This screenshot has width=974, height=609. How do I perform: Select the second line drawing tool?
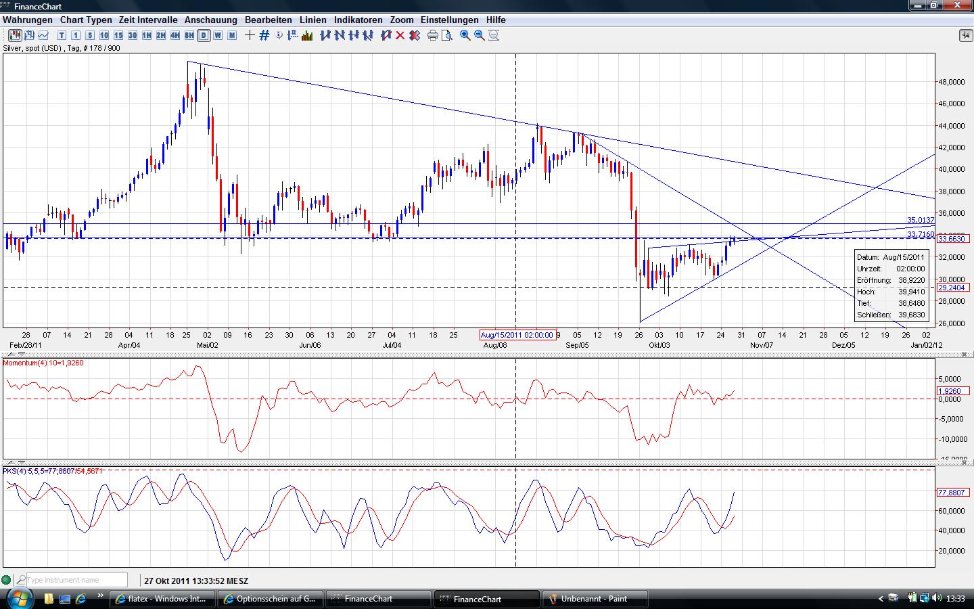point(340,35)
